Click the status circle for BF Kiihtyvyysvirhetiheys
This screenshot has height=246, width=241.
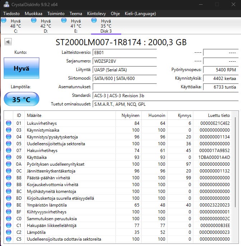click(9, 212)
